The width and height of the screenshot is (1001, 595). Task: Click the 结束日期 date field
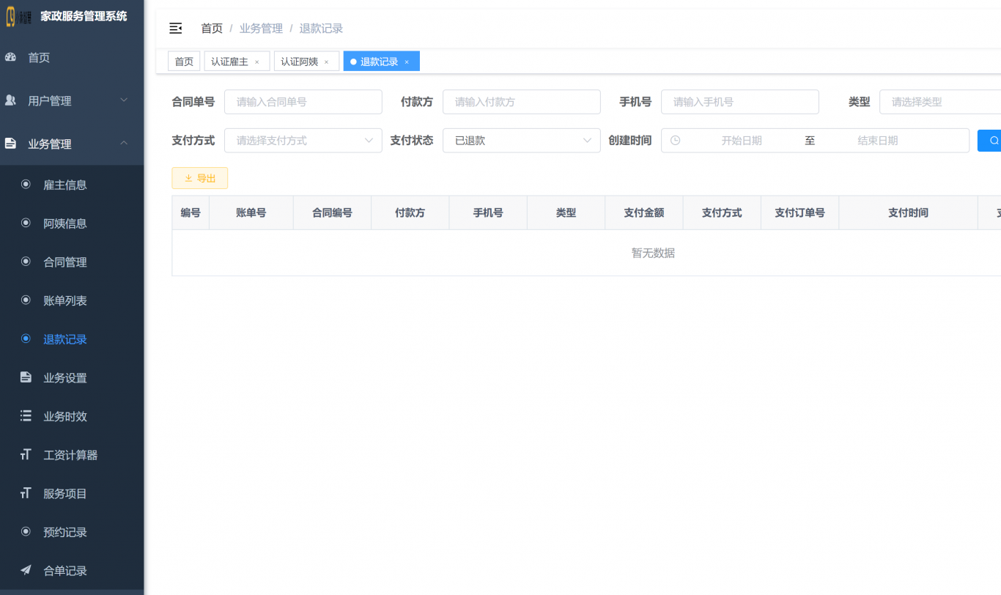click(878, 140)
